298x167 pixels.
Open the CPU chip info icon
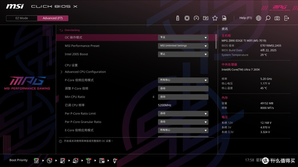tap(187, 18)
